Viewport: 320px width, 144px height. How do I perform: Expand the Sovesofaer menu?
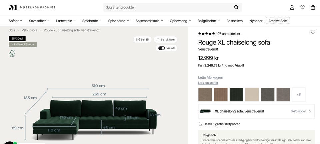coord(39,21)
